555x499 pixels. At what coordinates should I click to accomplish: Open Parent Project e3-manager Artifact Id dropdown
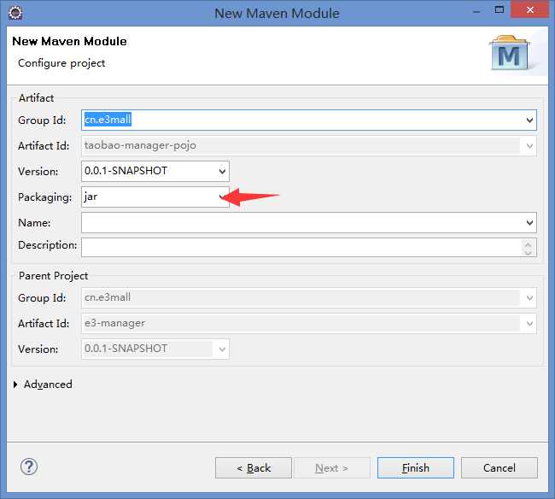[x=529, y=323]
